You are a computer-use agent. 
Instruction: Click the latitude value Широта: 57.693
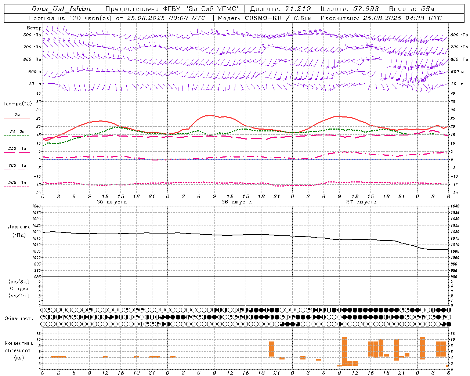[350, 9]
